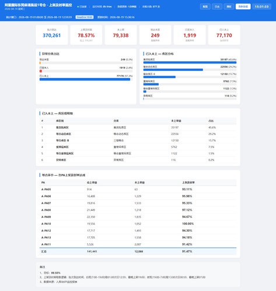Select the 77,170 card value
The height and width of the screenshot is (291, 276).
click(224, 36)
